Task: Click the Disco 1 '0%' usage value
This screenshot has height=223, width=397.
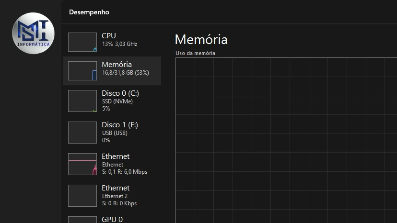Action: (x=106, y=140)
